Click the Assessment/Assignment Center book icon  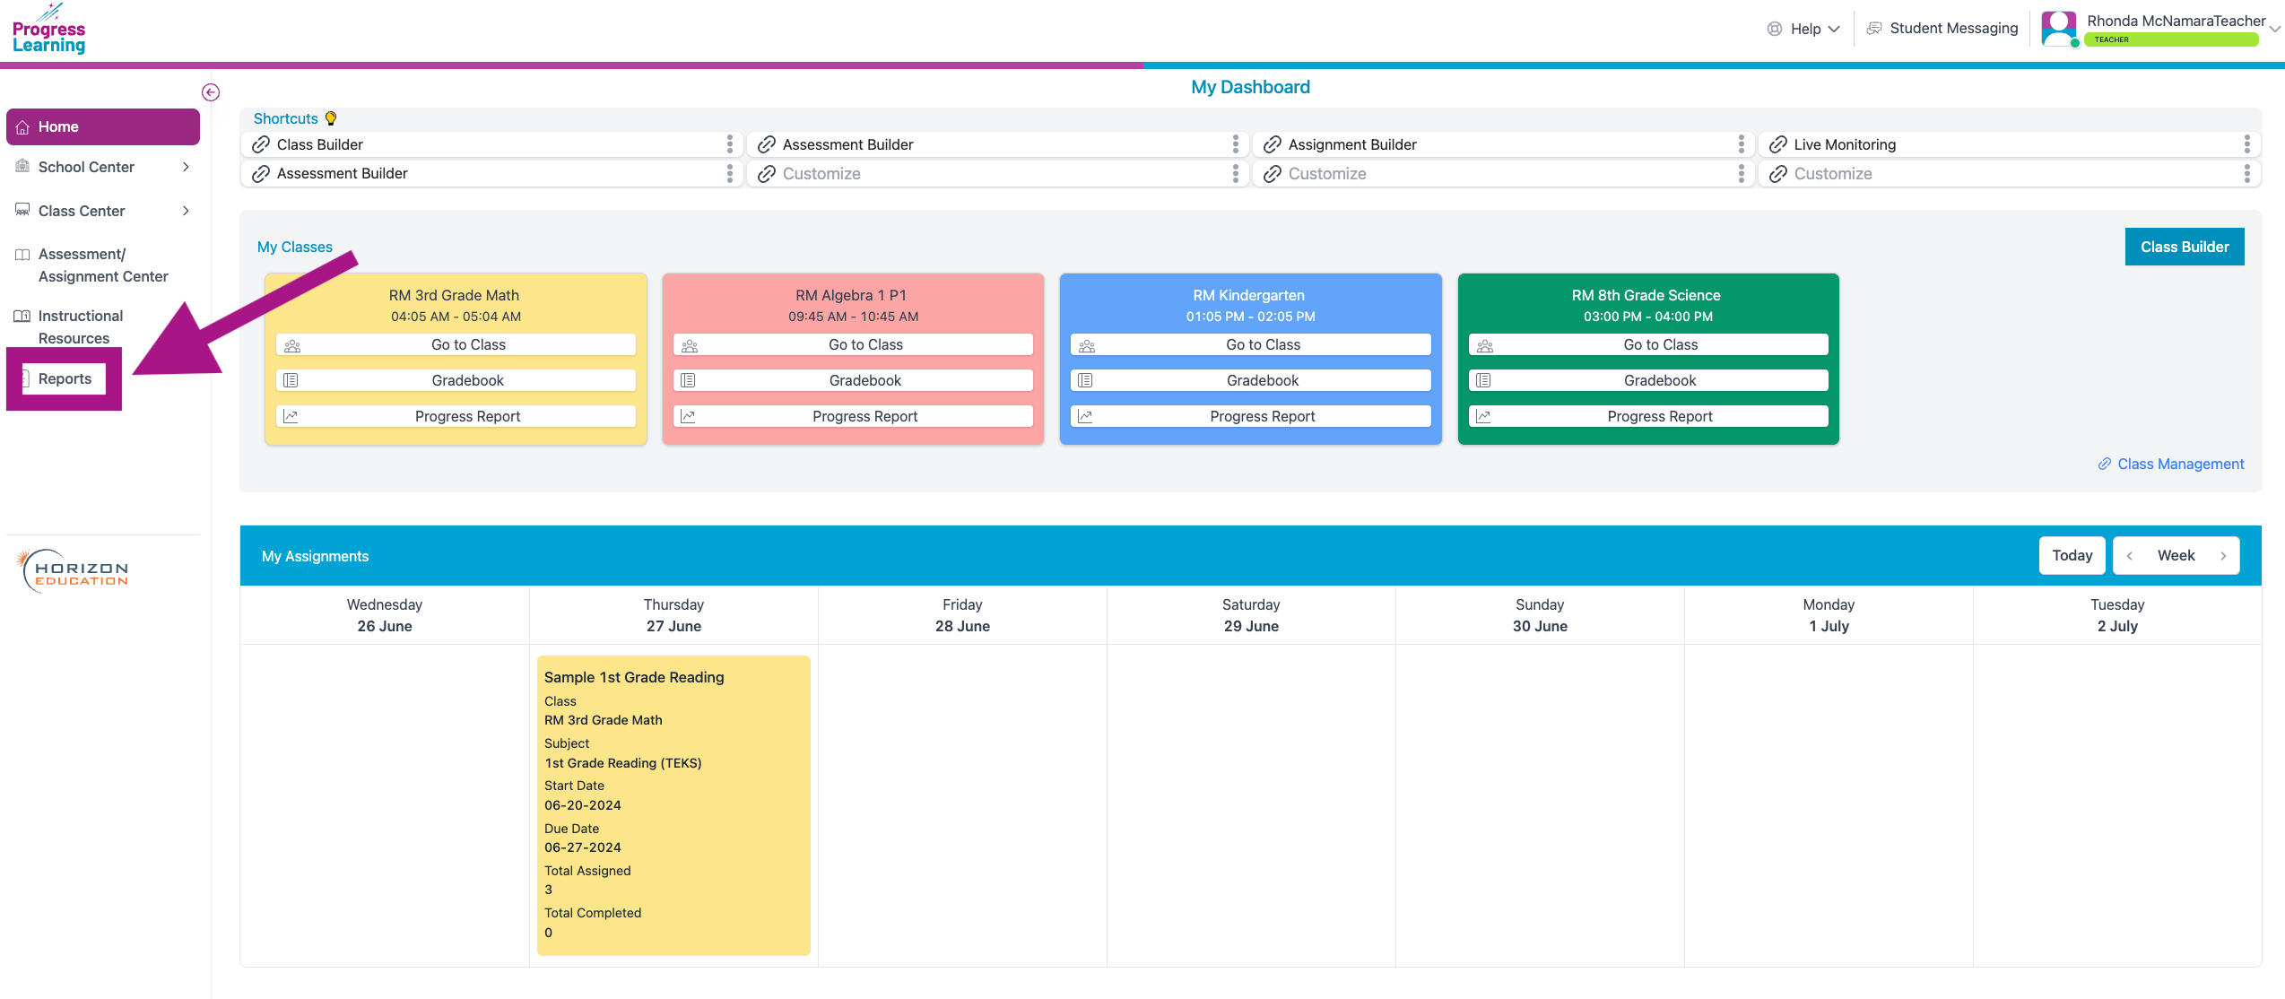point(21,254)
